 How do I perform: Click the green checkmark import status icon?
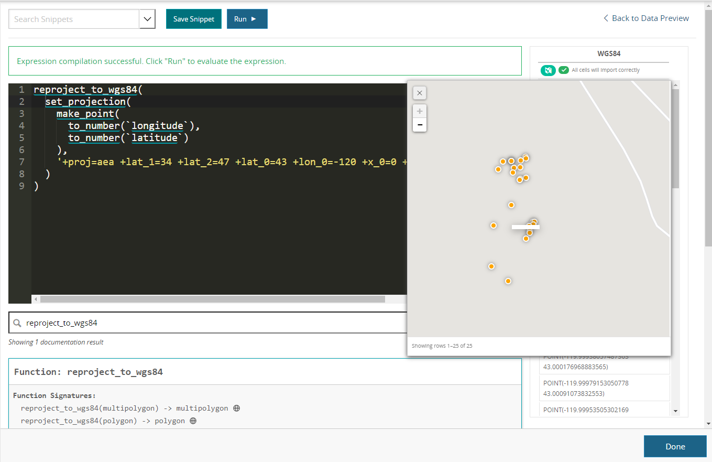(x=564, y=70)
